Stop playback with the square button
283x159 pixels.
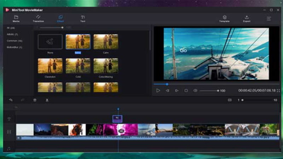[x=186, y=90]
